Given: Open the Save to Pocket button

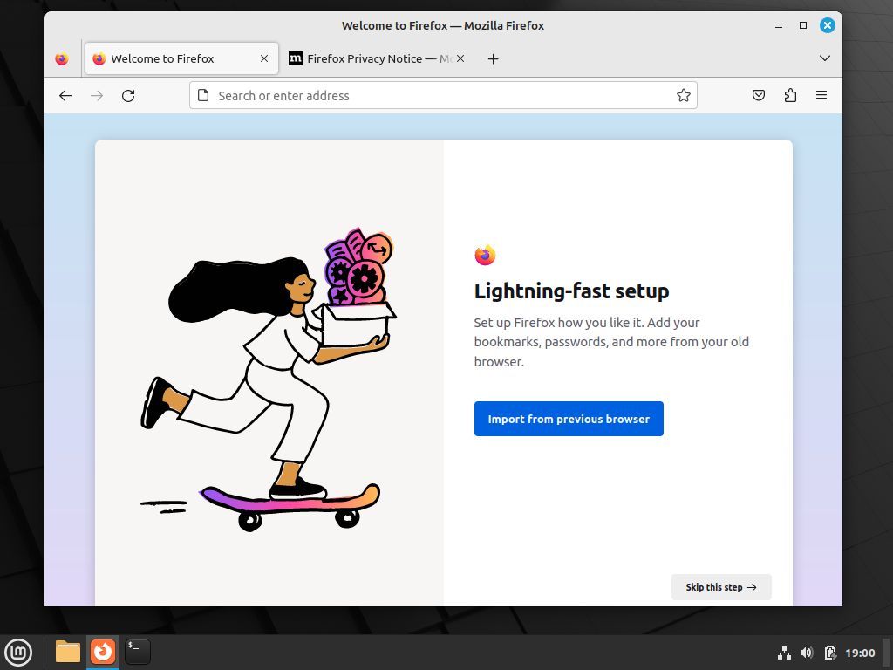Looking at the screenshot, I should [759, 96].
